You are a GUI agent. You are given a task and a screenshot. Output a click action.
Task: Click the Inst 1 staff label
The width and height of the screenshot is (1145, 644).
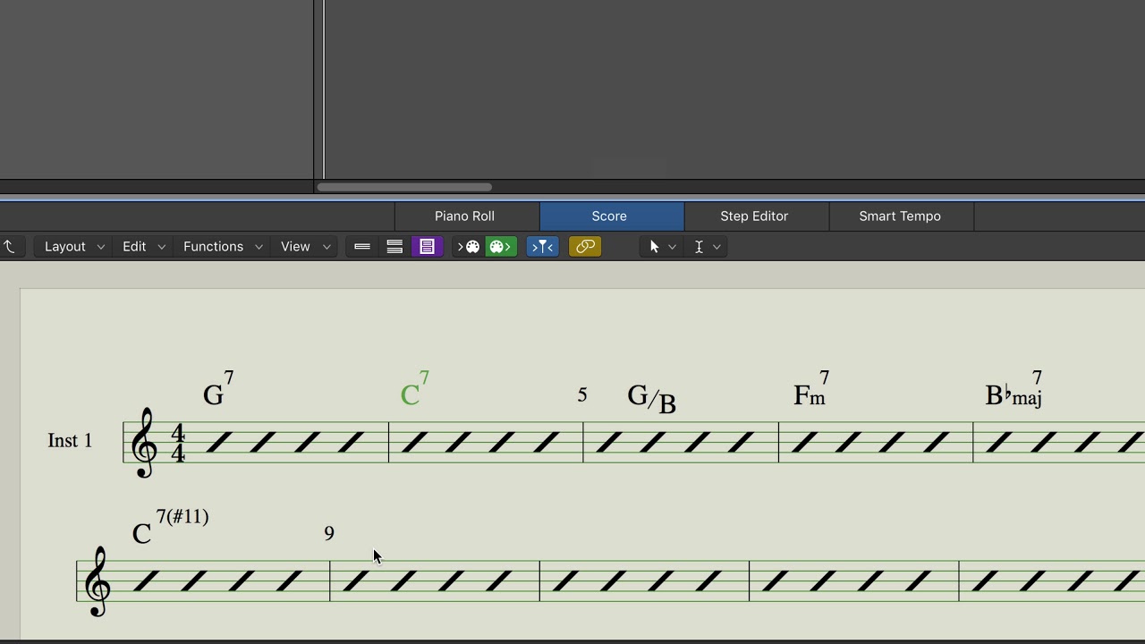tap(70, 441)
